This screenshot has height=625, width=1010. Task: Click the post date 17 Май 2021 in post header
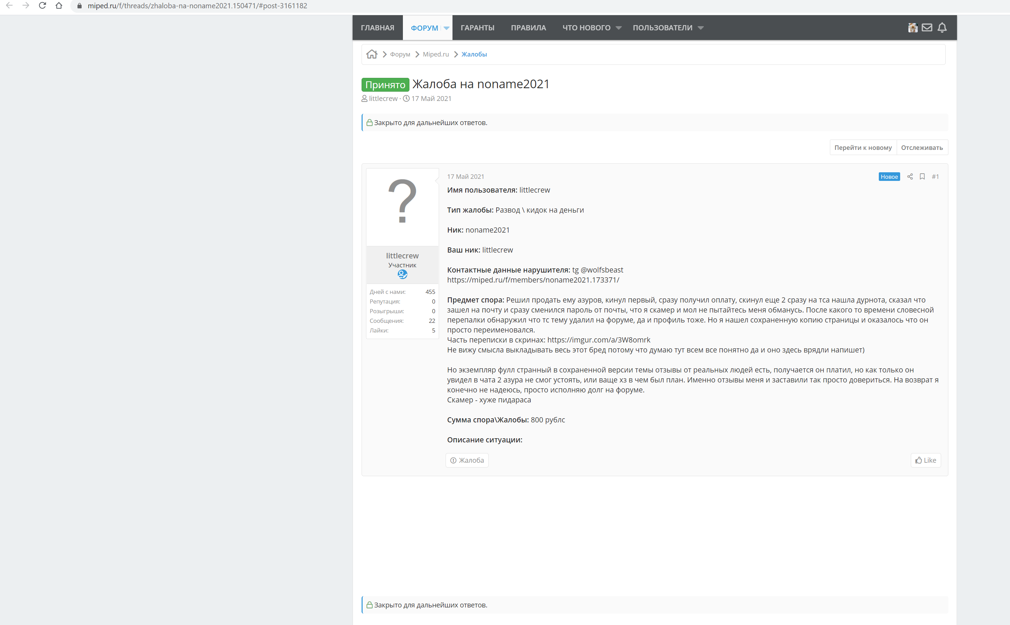pos(465,176)
